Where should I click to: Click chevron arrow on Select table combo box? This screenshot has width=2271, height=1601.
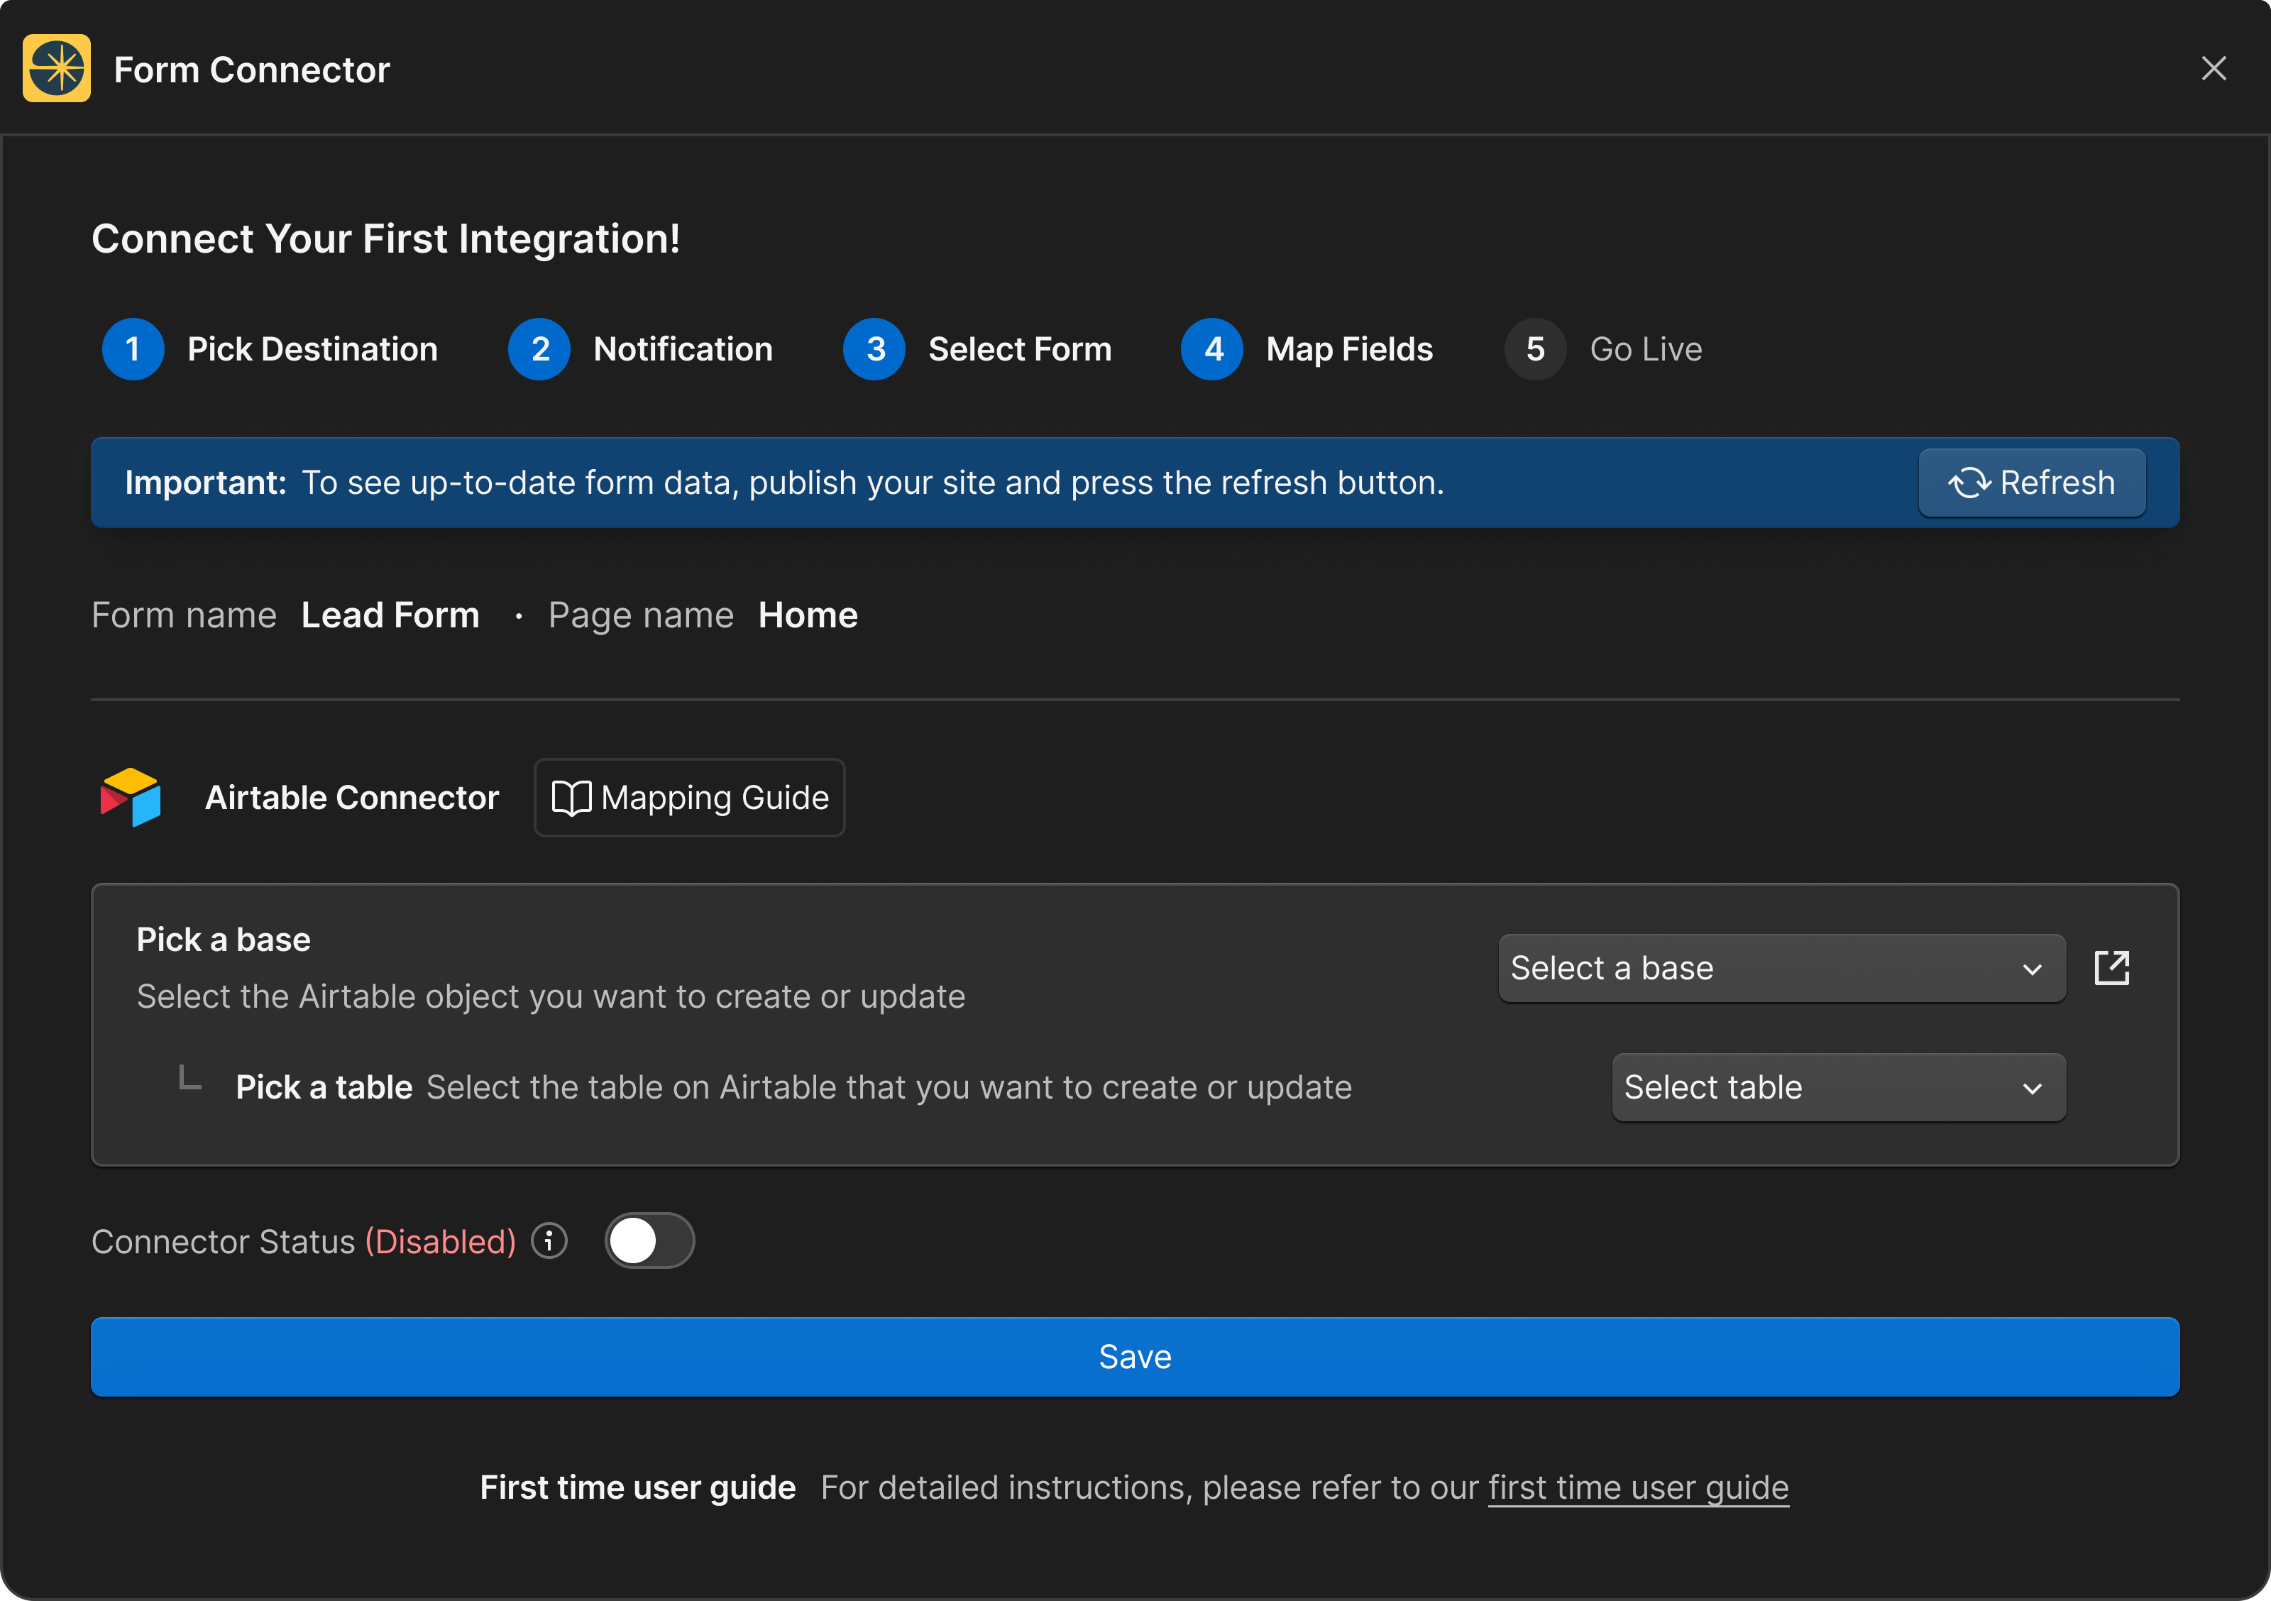(x=2032, y=1089)
